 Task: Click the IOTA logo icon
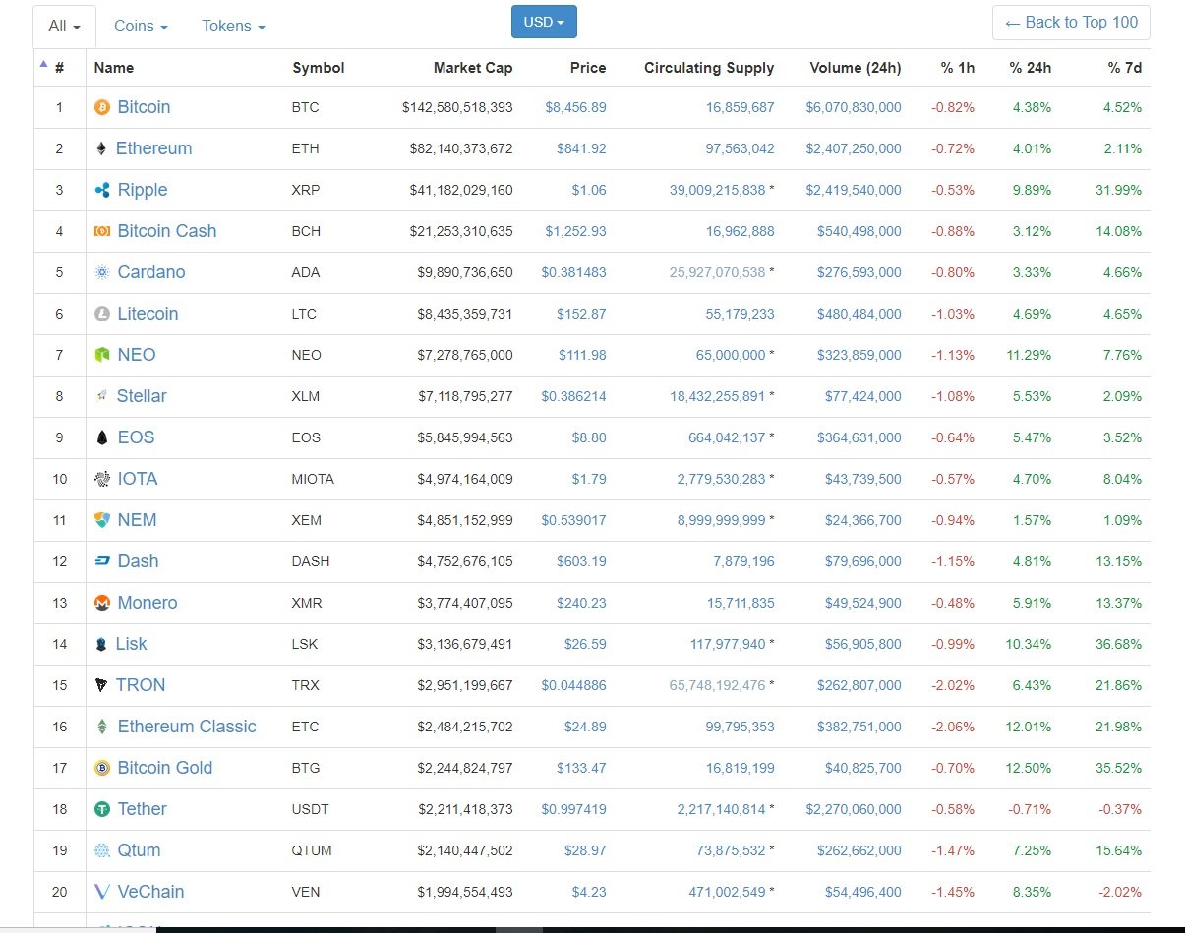pos(102,479)
